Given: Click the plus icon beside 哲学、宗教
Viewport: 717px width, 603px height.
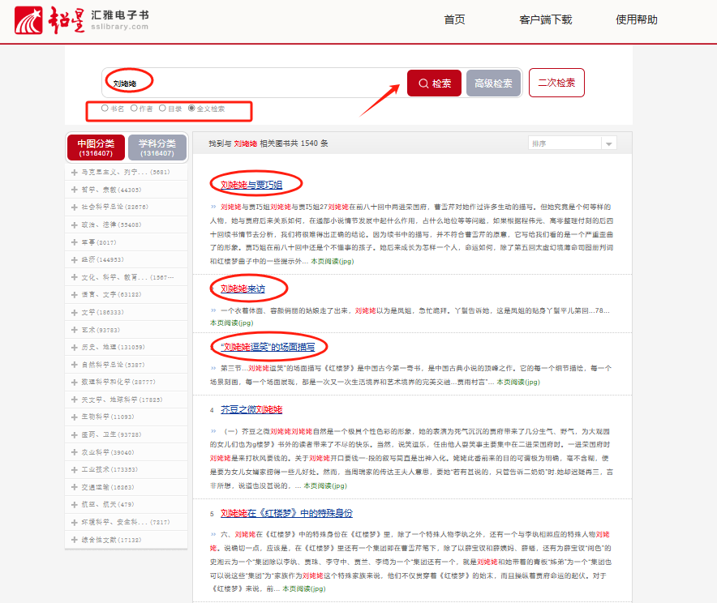Looking at the screenshot, I should pos(74,190).
